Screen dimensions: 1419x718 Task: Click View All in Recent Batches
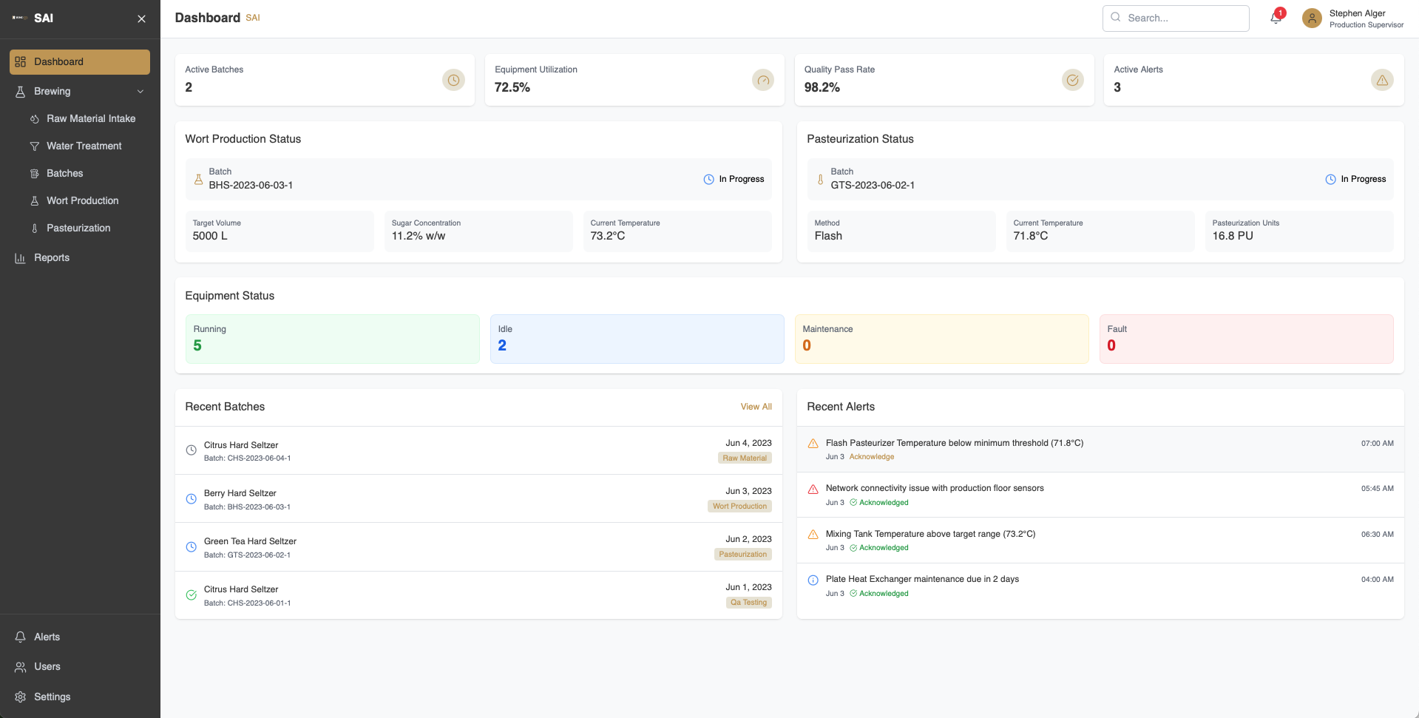tap(756, 407)
